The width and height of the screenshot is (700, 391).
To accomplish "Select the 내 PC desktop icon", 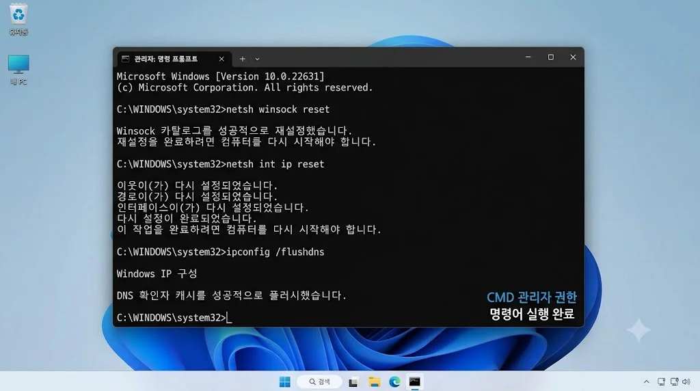I will [x=18, y=70].
